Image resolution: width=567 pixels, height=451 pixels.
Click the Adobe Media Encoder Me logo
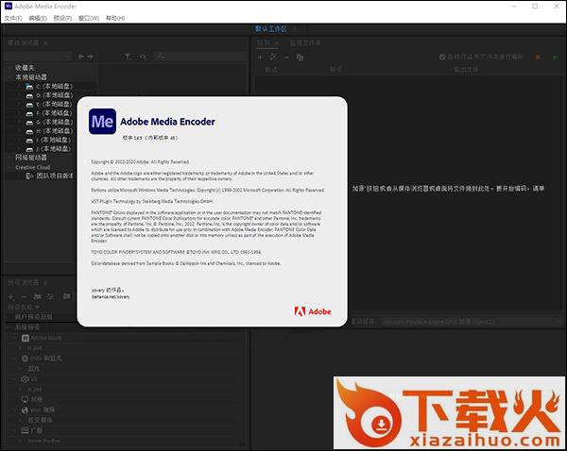[x=101, y=123]
